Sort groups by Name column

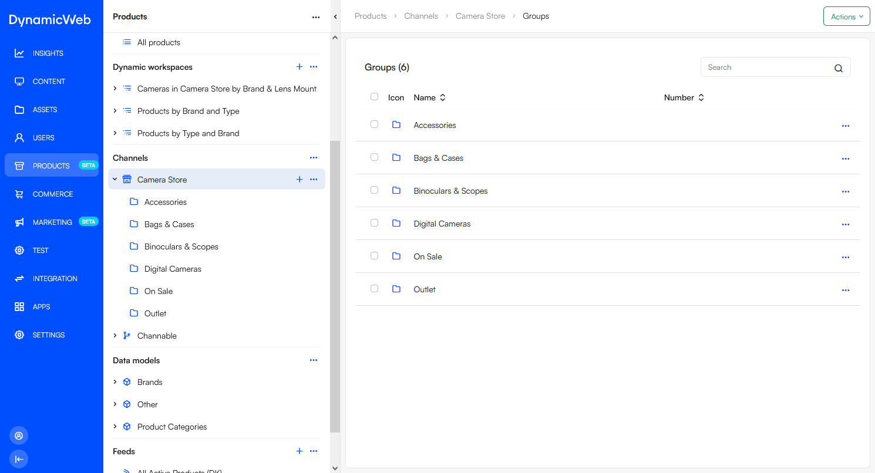[430, 97]
